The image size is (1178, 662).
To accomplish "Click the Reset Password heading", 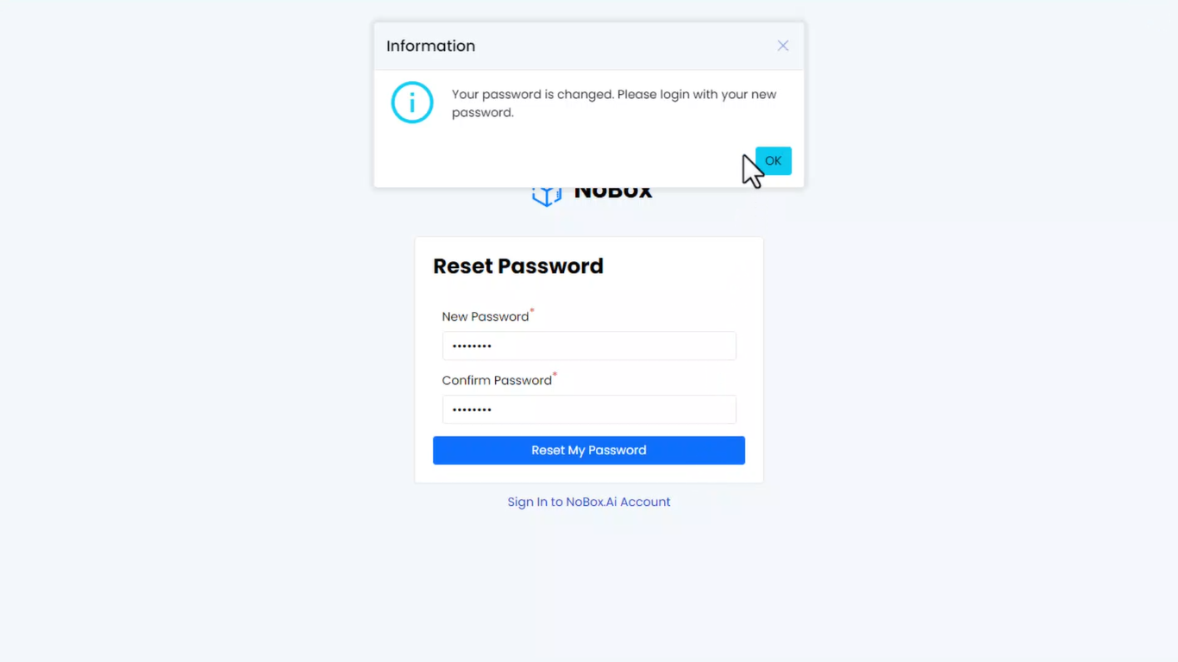I will (x=517, y=266).
